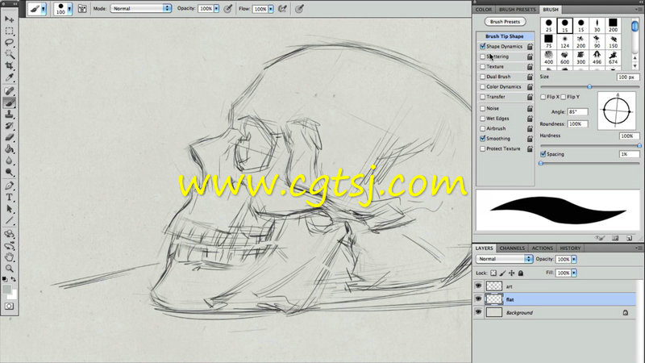Viewport: 645px width, 363px height.
Task: Select the Lasso tool
Action: [x=9, y=43]
